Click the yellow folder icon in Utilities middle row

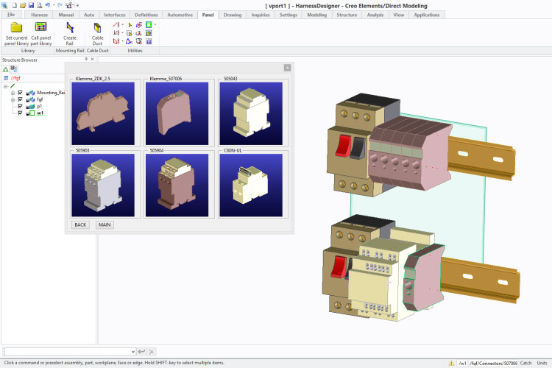click(149, 33)
